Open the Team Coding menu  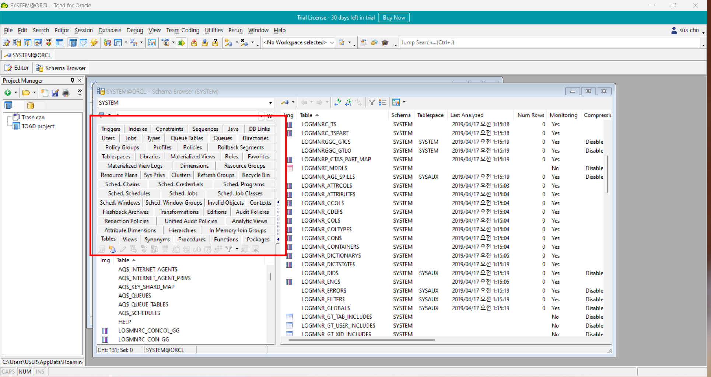[182, 31]
